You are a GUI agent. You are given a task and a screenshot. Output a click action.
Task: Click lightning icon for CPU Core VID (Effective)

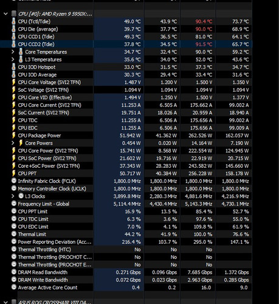(13, 97)
